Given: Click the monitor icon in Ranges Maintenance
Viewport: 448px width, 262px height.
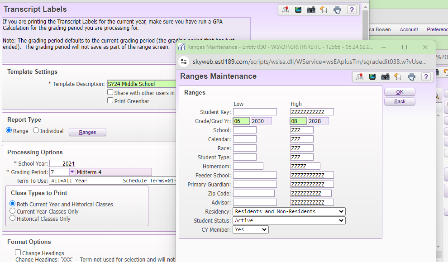Looking at the screenshot, I should (372, 76).
